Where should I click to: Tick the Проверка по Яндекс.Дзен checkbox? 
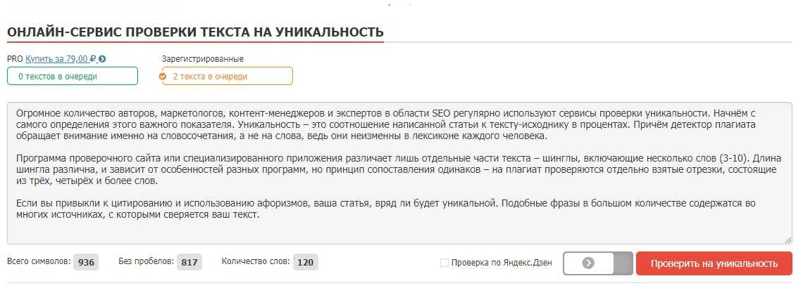[x=444, y=263]
